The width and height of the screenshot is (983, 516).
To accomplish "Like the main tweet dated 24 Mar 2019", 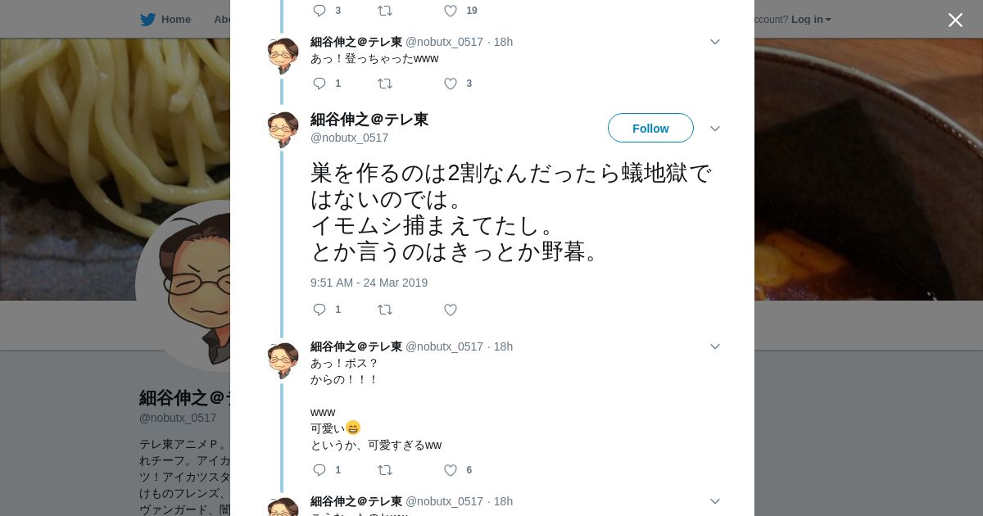I will pos(450,310).
